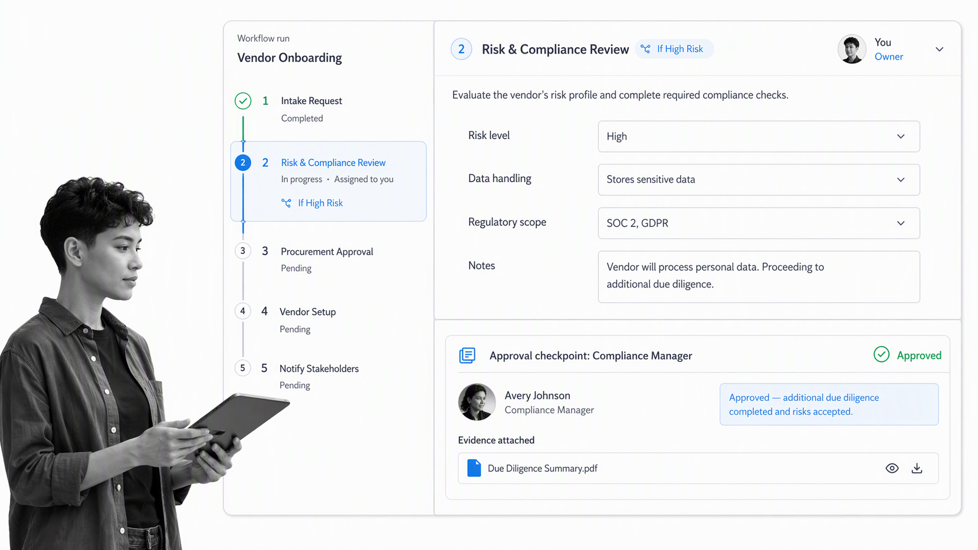Click the branch icon beside sidebar If High Risk

pyautogui.click(x=286, y=203)
